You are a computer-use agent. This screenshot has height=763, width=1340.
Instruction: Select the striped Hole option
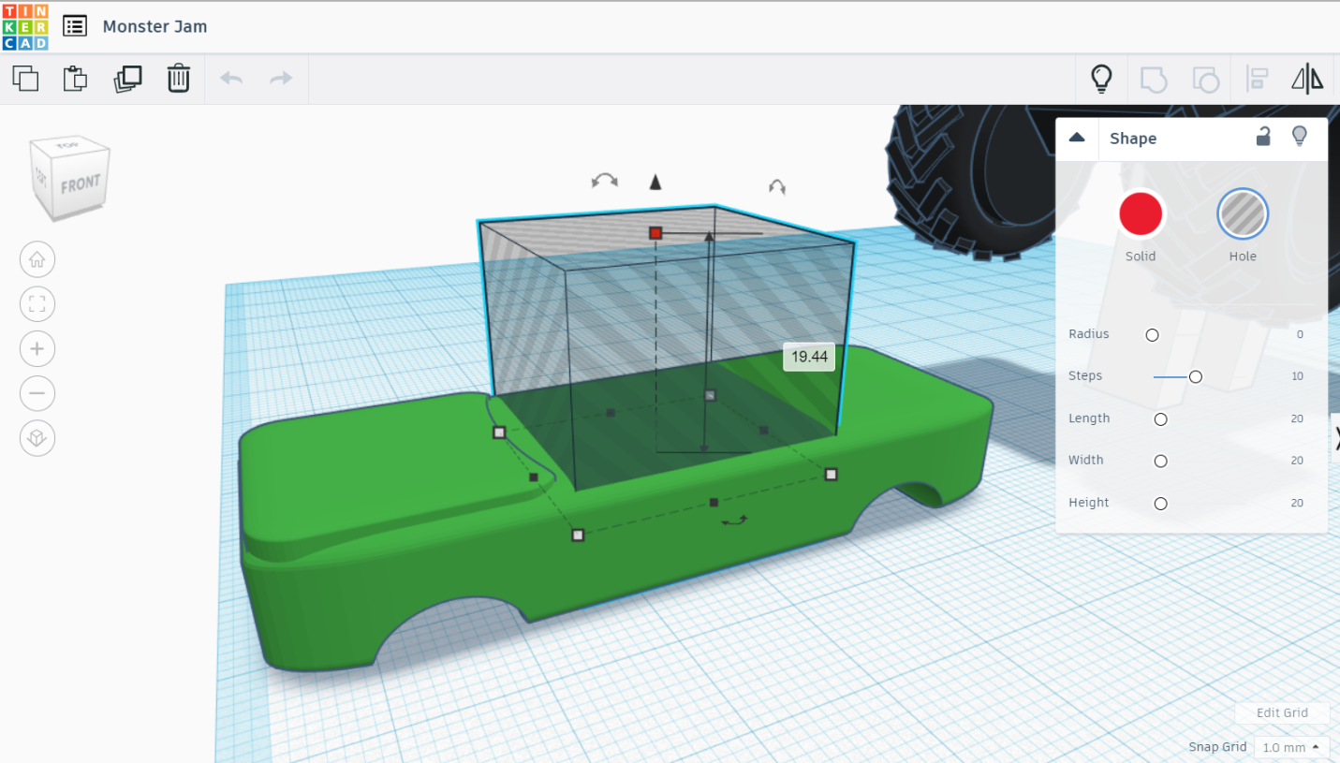click(1243, 214)
